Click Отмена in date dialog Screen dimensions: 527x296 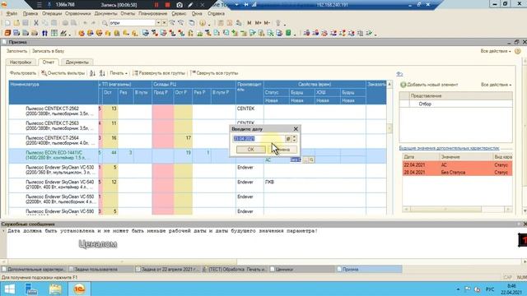[282, 150]
